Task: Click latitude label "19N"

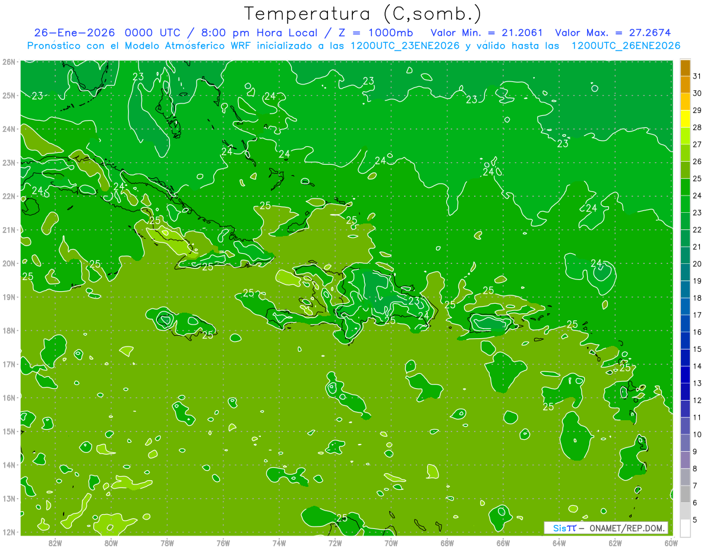Action: (x=8, y=297)
